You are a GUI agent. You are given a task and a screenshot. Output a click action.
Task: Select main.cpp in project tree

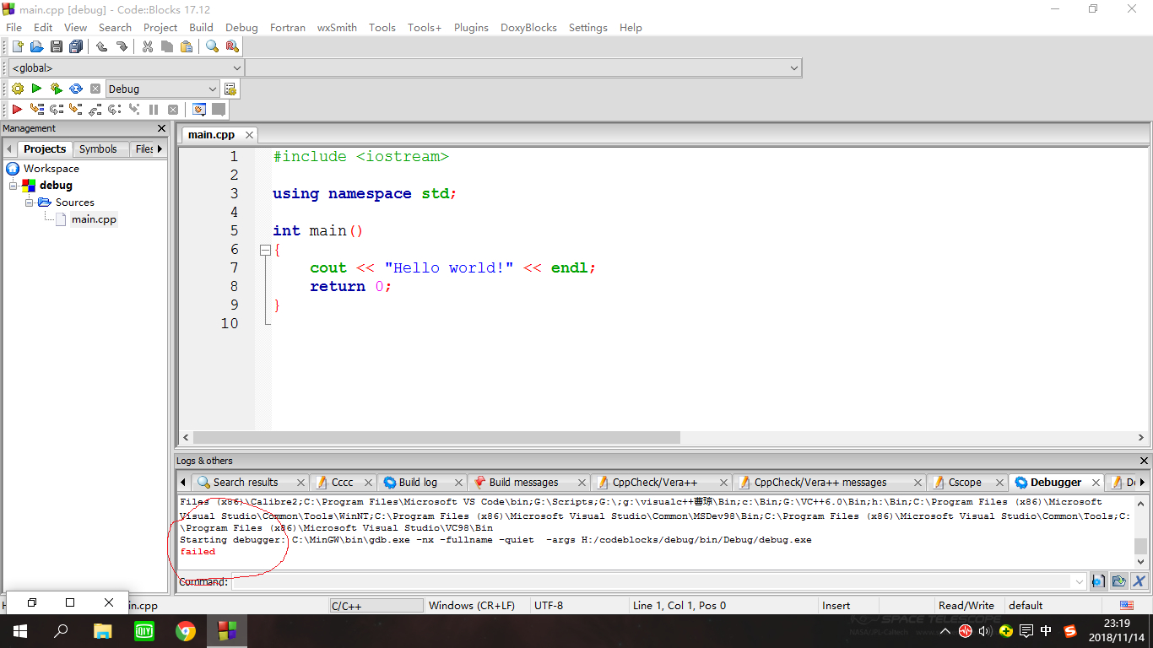click(x=94, y=219)
